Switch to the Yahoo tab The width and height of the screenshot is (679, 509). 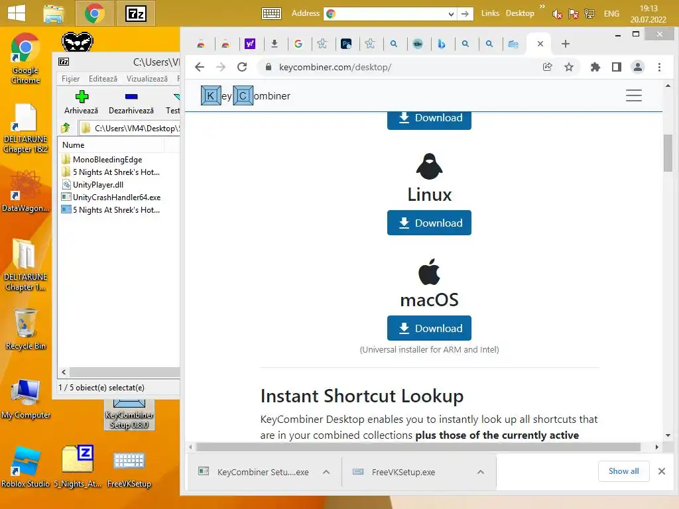point(250,44)
